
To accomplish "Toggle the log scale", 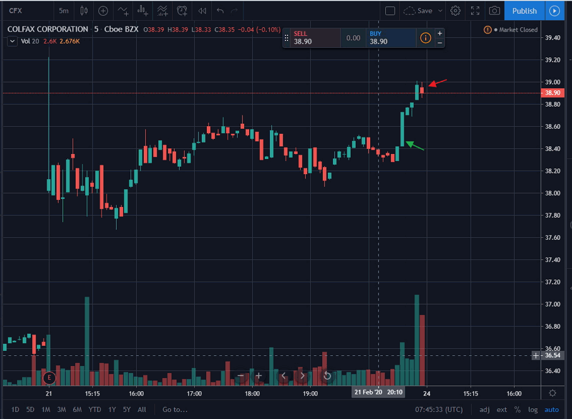I will click(x=533, y=410).
